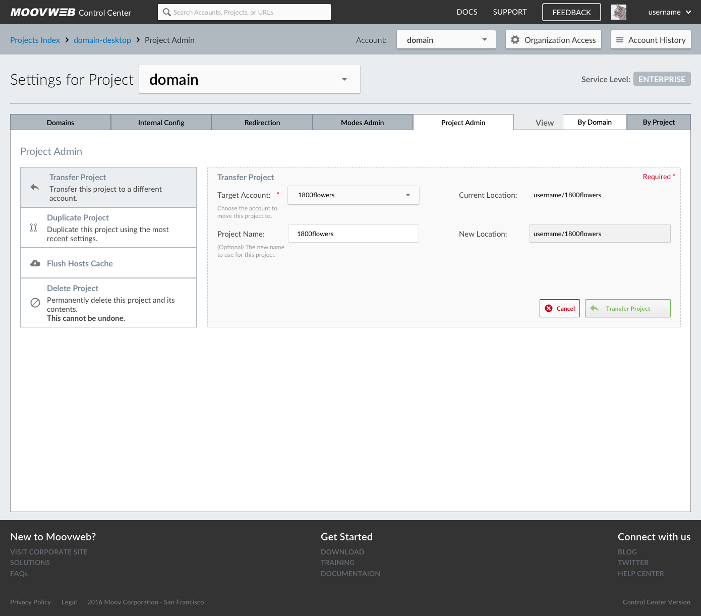The image size is (701, 616).
Task: Click the Transfer Project arrow icon in sidebar
Action: [x=35, y=187]
